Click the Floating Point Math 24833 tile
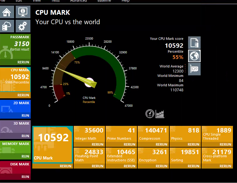Image resolution: width=237 pixels, height=183 pixels. pos(89,156)
